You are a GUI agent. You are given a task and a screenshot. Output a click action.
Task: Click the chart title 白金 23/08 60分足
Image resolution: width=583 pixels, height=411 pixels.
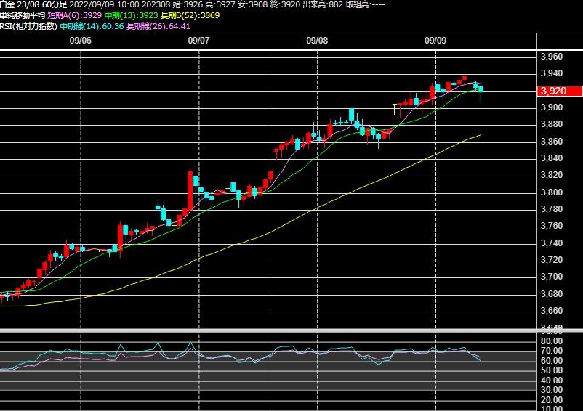pos(33,5)
